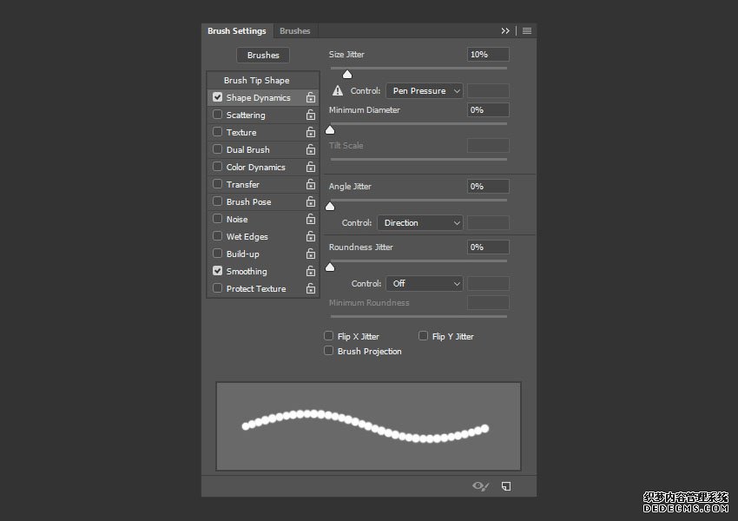Click the Brushes button

(x=263, y=55)
